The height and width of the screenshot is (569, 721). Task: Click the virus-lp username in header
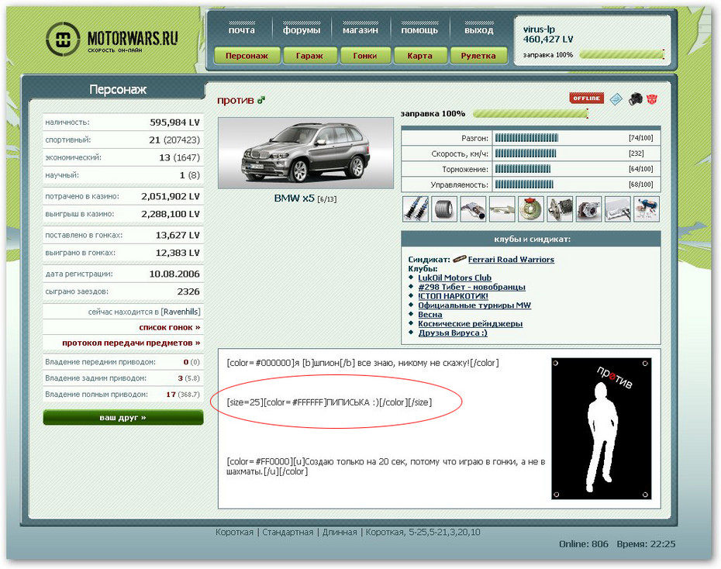coord(539,29)
